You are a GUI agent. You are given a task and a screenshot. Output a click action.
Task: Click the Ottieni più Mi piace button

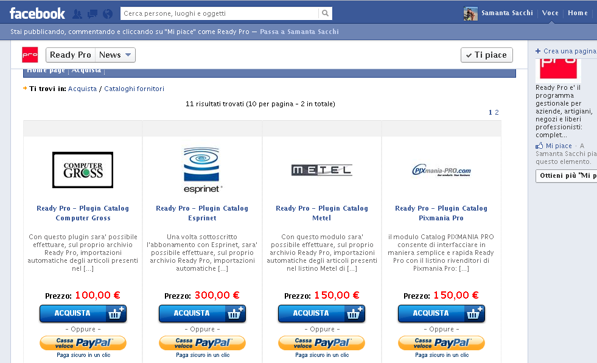pos(567,176)
